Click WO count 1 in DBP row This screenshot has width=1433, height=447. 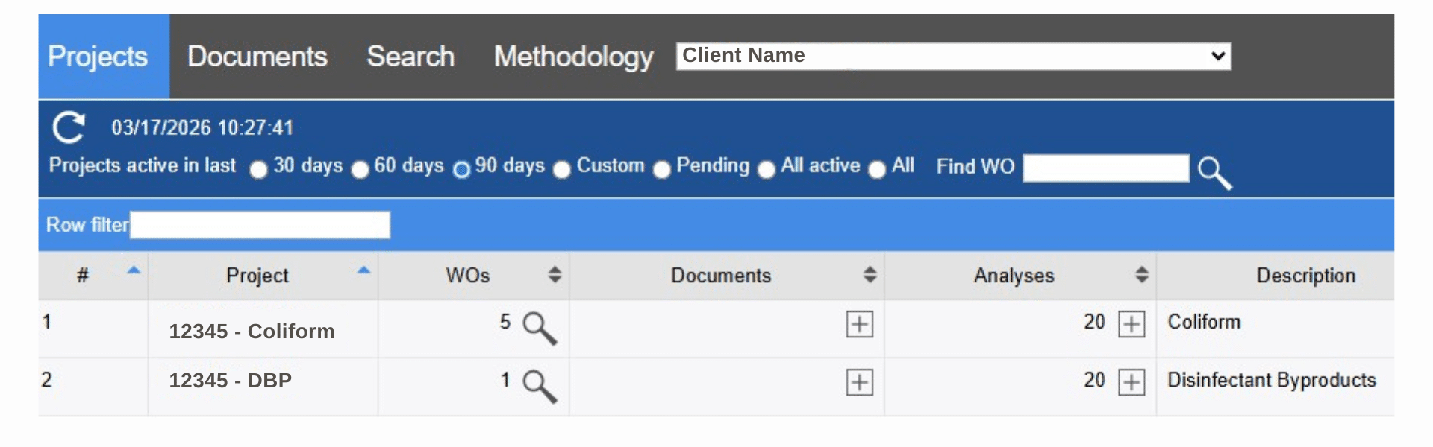point(505,380)
